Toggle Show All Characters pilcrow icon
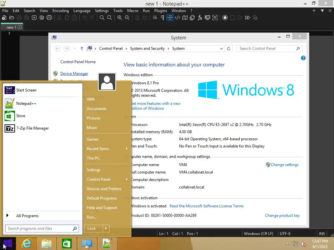The width and height of the screenshot is (334, 250). click(162, 18)
